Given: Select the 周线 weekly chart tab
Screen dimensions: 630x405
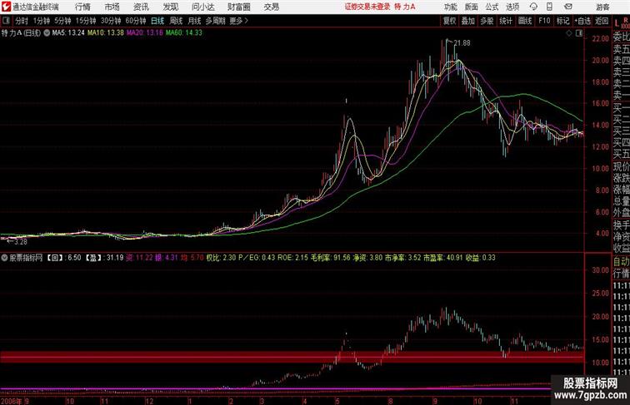Looking at the screenshot, I should [176, 21].
